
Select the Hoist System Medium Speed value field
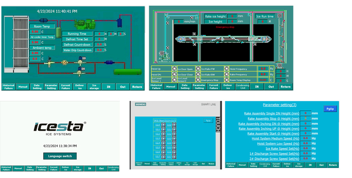click(x=305, y=139)
